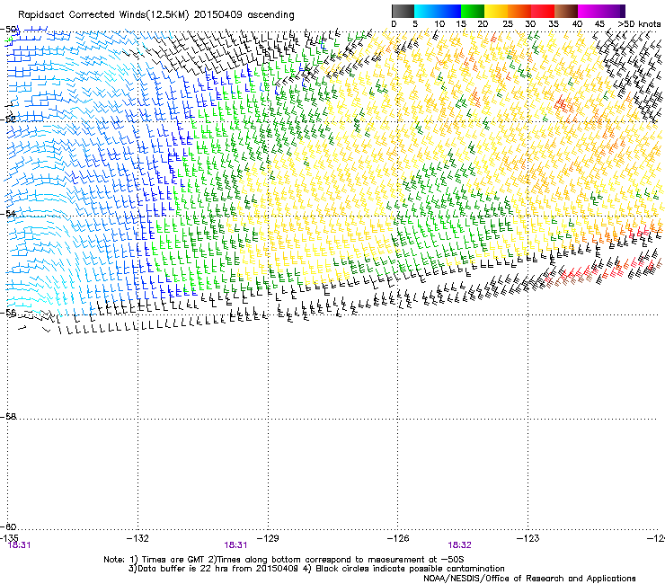Image resolution: width=665 pixels, height=584 pixels.
Task: Click the brown 35-40 knots legend segment
Action: click(566, 11)
